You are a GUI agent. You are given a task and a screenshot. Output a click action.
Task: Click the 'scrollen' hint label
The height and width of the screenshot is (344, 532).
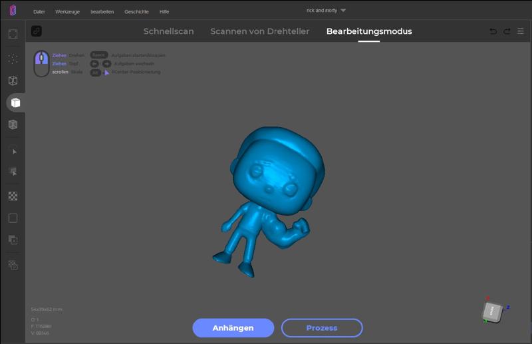(60, 72)
